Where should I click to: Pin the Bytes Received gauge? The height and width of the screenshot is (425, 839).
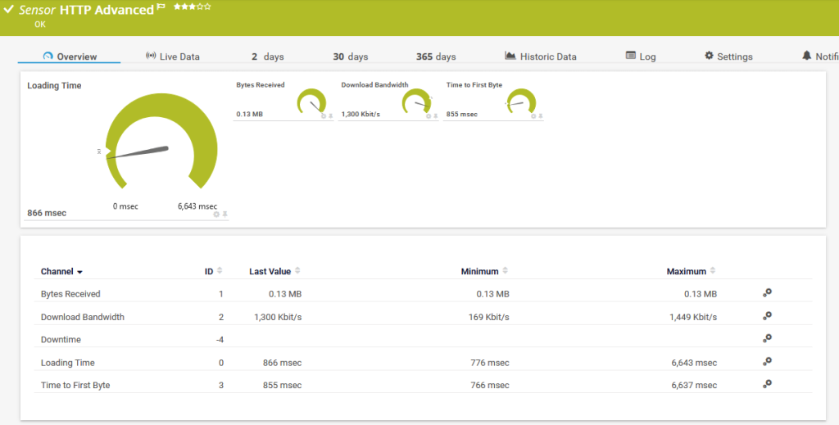coord(331,116)
